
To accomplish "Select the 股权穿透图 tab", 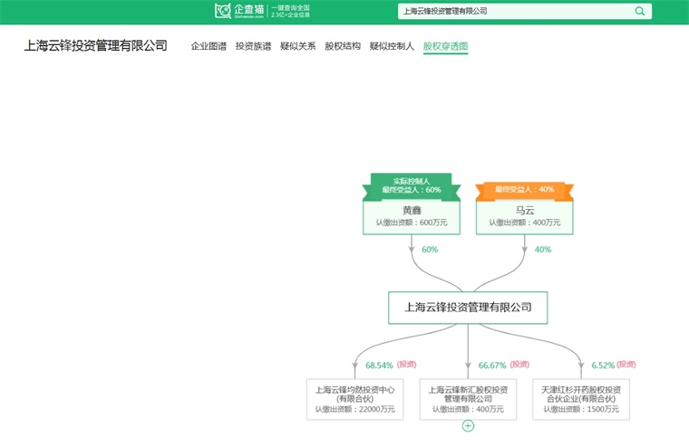I will pyautogui.click(x=445, y=46).
